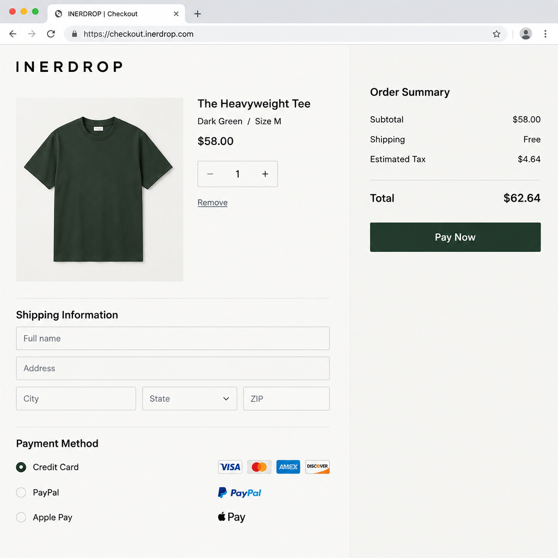Click the ZIP input field
558x558 pixels.
coord(286,398)
